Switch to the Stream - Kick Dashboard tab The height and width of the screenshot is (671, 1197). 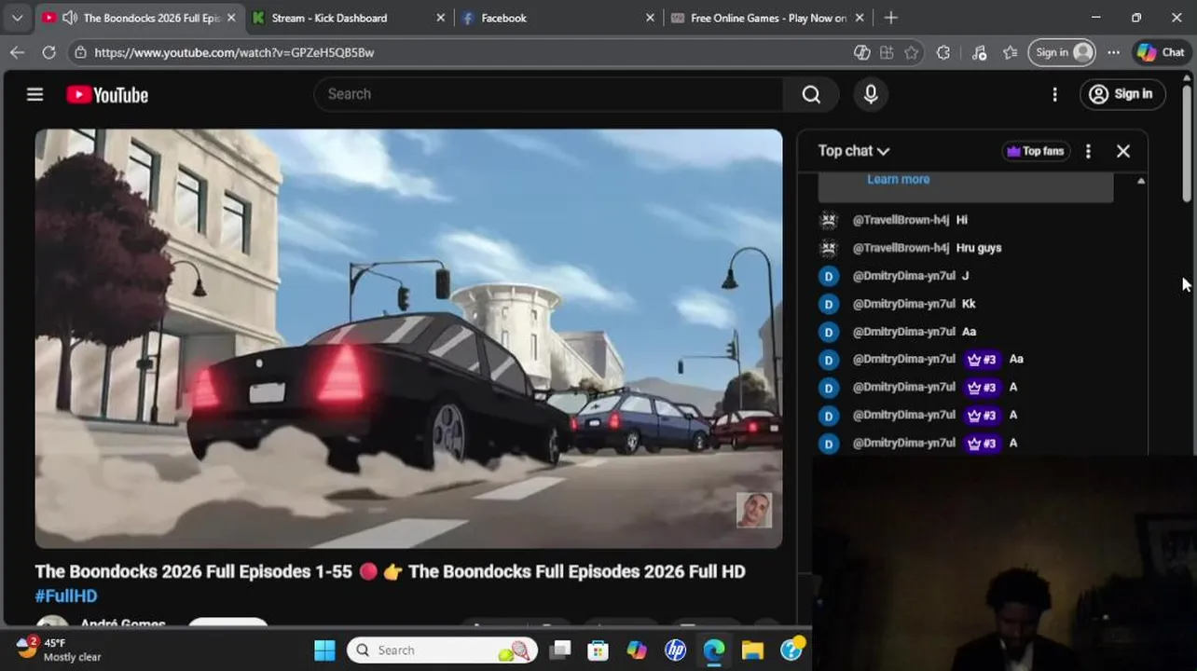(349, 18)
